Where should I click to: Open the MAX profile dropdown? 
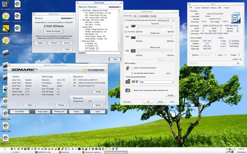pyautogui.click(x=157, y=82)
